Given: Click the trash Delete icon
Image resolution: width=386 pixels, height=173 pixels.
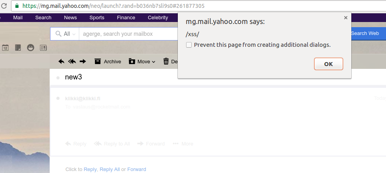Looking at the screenshot, I should pyautogui.click(x=166, y=61).
